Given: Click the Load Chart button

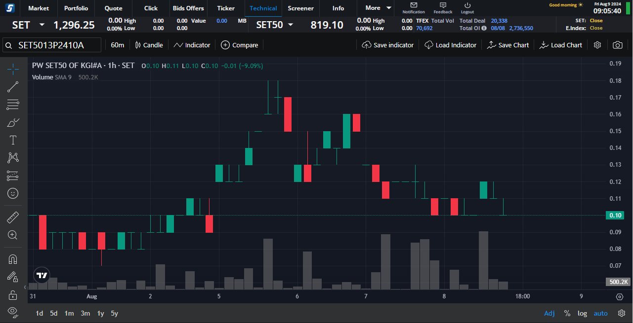Looking at the screenshot, I should click(561, 45).
